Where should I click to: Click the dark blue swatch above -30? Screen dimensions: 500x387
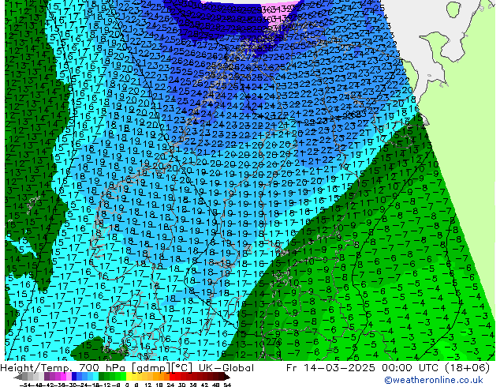pyautogui.click(x=74, y=376)
